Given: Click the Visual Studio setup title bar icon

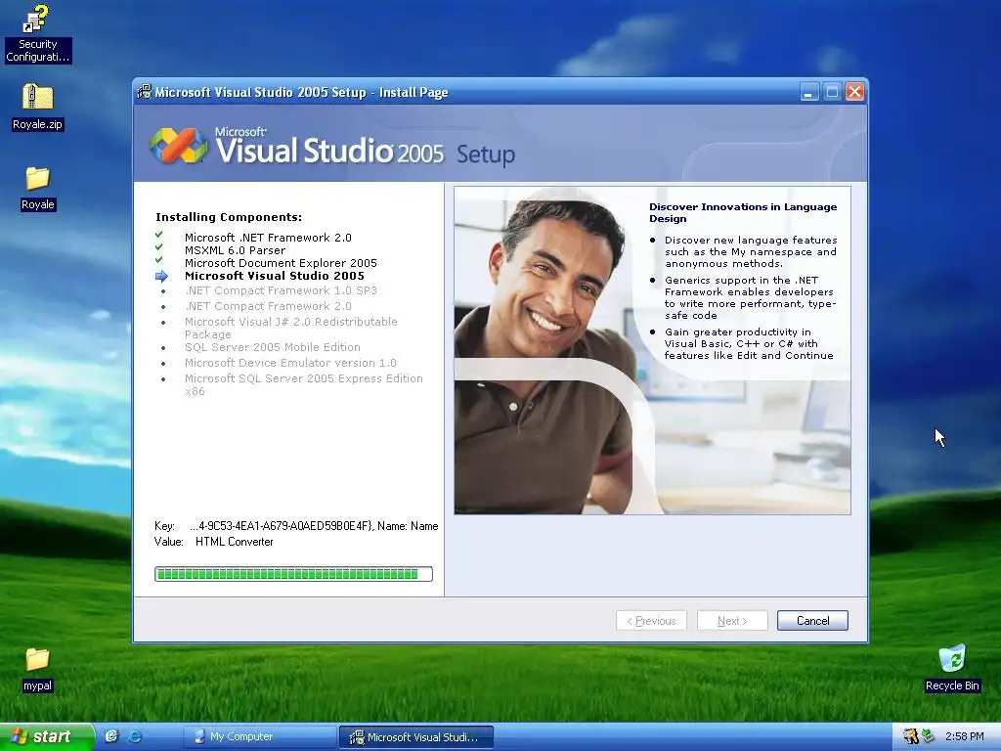Looking at the screenshot, I should (x=145, y=92).
